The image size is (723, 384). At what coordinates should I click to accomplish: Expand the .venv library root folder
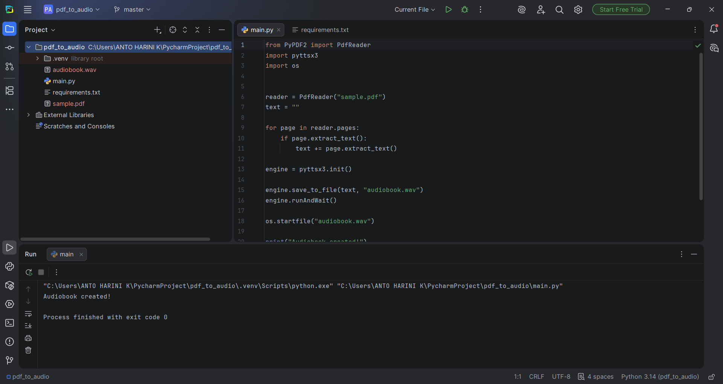coord(37,58)
